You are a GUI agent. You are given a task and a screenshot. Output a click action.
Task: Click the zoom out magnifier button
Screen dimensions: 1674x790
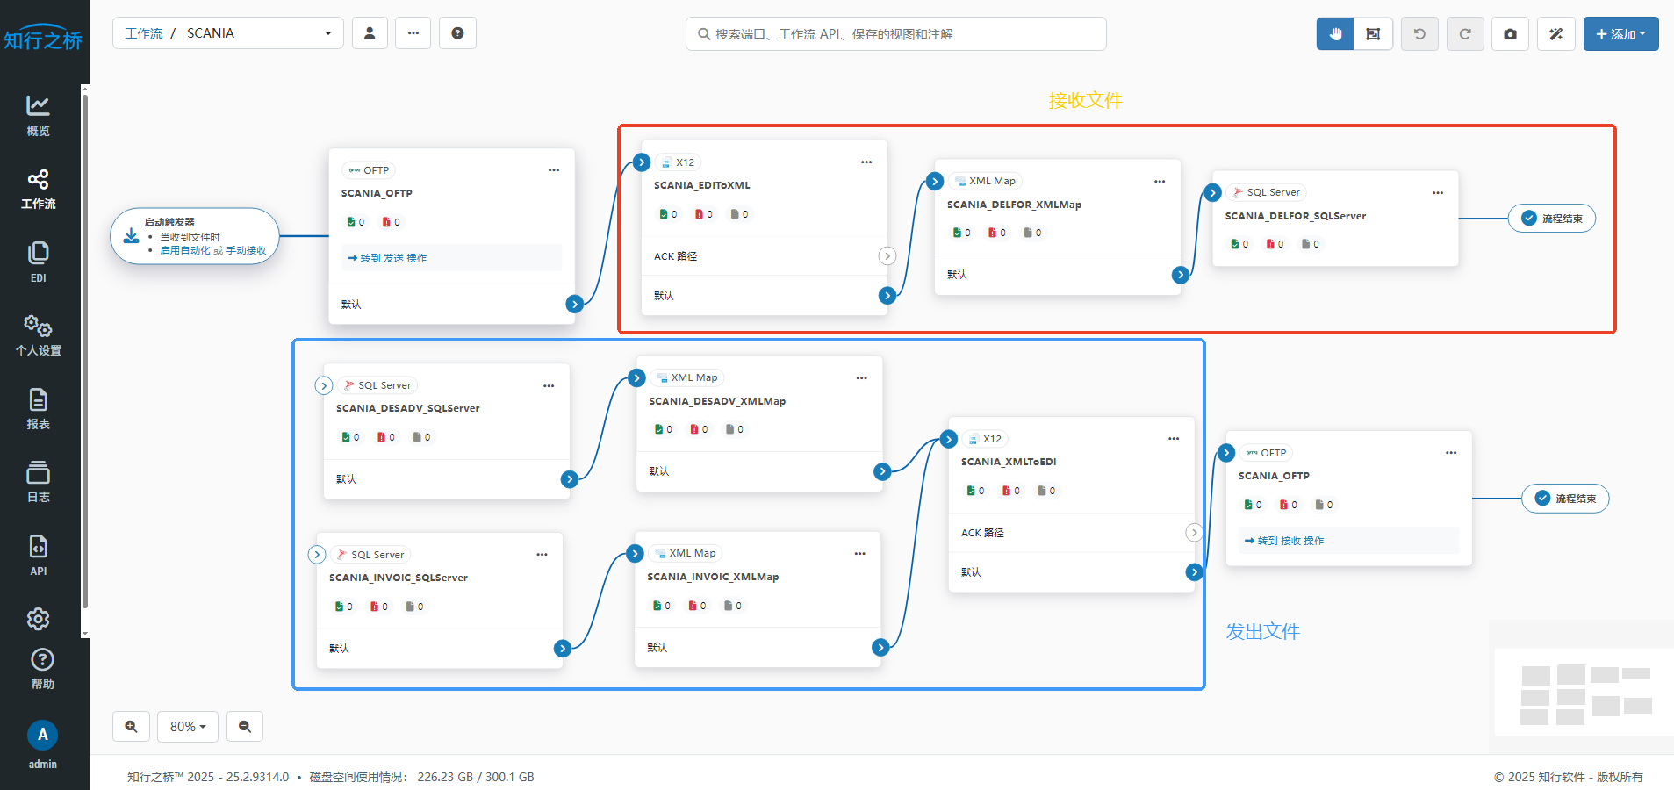coord(245,727)
